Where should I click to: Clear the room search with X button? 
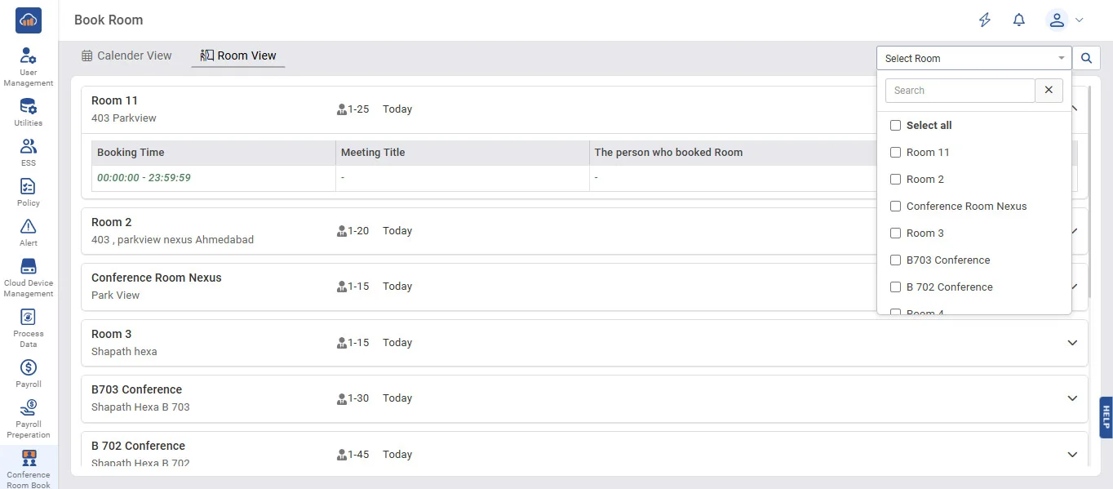1049,91
